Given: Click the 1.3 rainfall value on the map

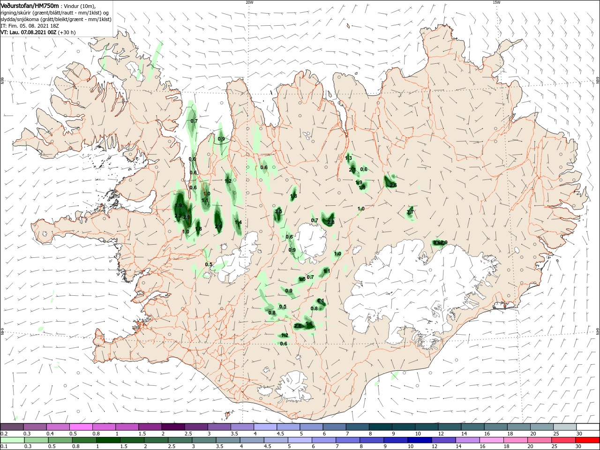Looking at the screenshot, I should click(x=348, y=158).
